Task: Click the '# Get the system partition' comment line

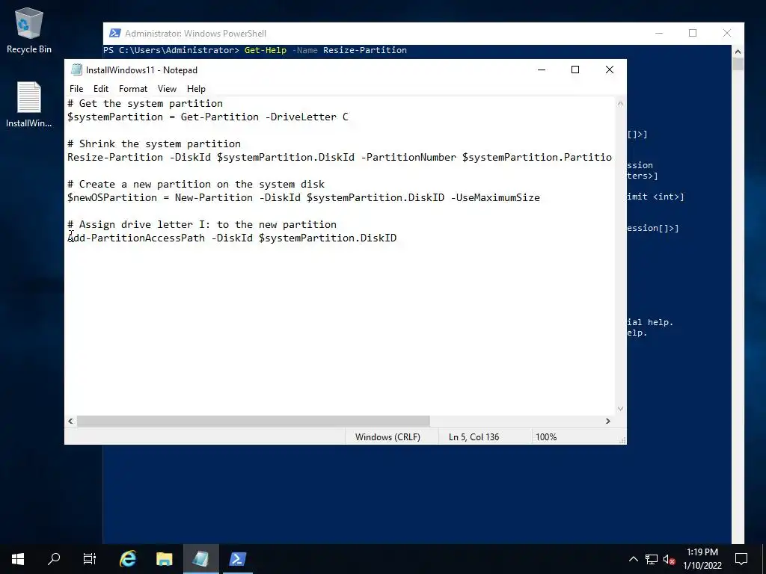Action: (145, 103)
